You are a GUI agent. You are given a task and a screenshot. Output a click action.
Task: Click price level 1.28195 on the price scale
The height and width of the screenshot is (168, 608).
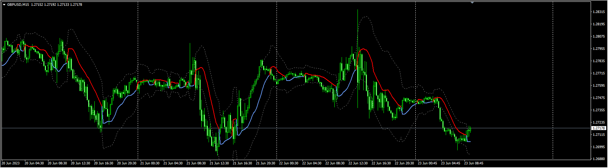[x=599, y=24]
